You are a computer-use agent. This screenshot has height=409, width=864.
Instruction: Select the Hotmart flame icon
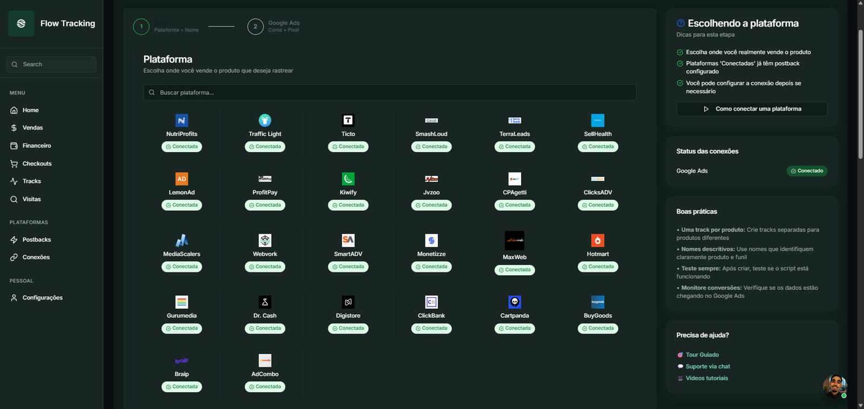tap(598, 240)
